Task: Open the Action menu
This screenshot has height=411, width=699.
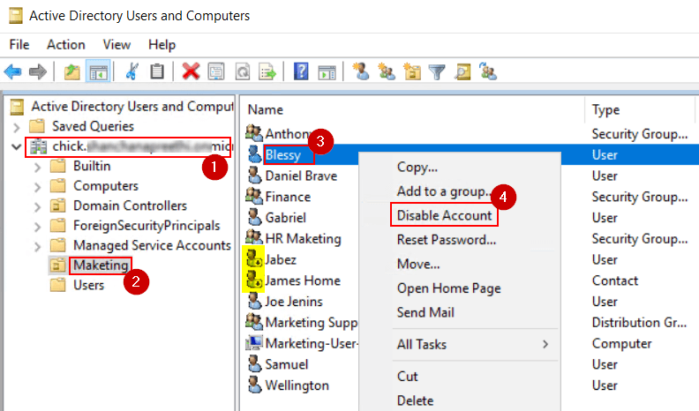Action: (65, 44)
